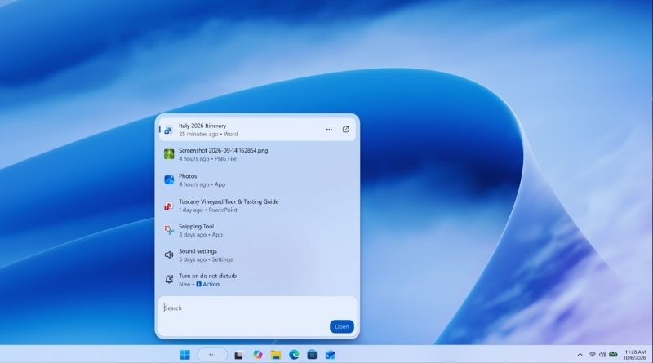Select Turn on do not disturb action
The width and height of the screenshot is (653, 363).
257,280
